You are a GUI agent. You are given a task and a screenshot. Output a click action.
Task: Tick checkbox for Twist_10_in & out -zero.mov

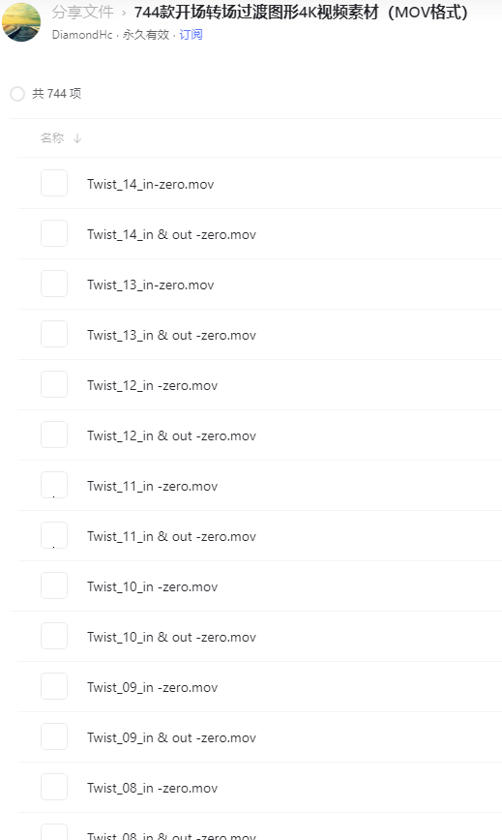coord(54,637)
